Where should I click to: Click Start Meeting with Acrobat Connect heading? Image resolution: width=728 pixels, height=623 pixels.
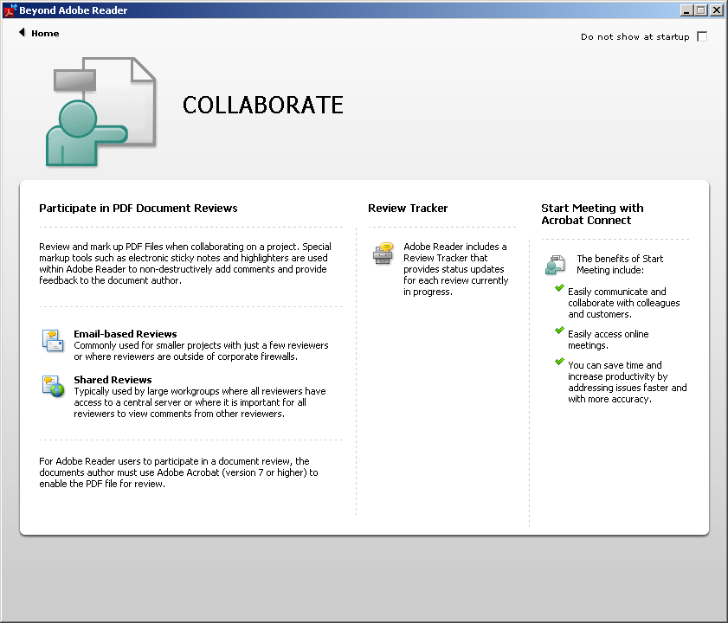point(592,214)
